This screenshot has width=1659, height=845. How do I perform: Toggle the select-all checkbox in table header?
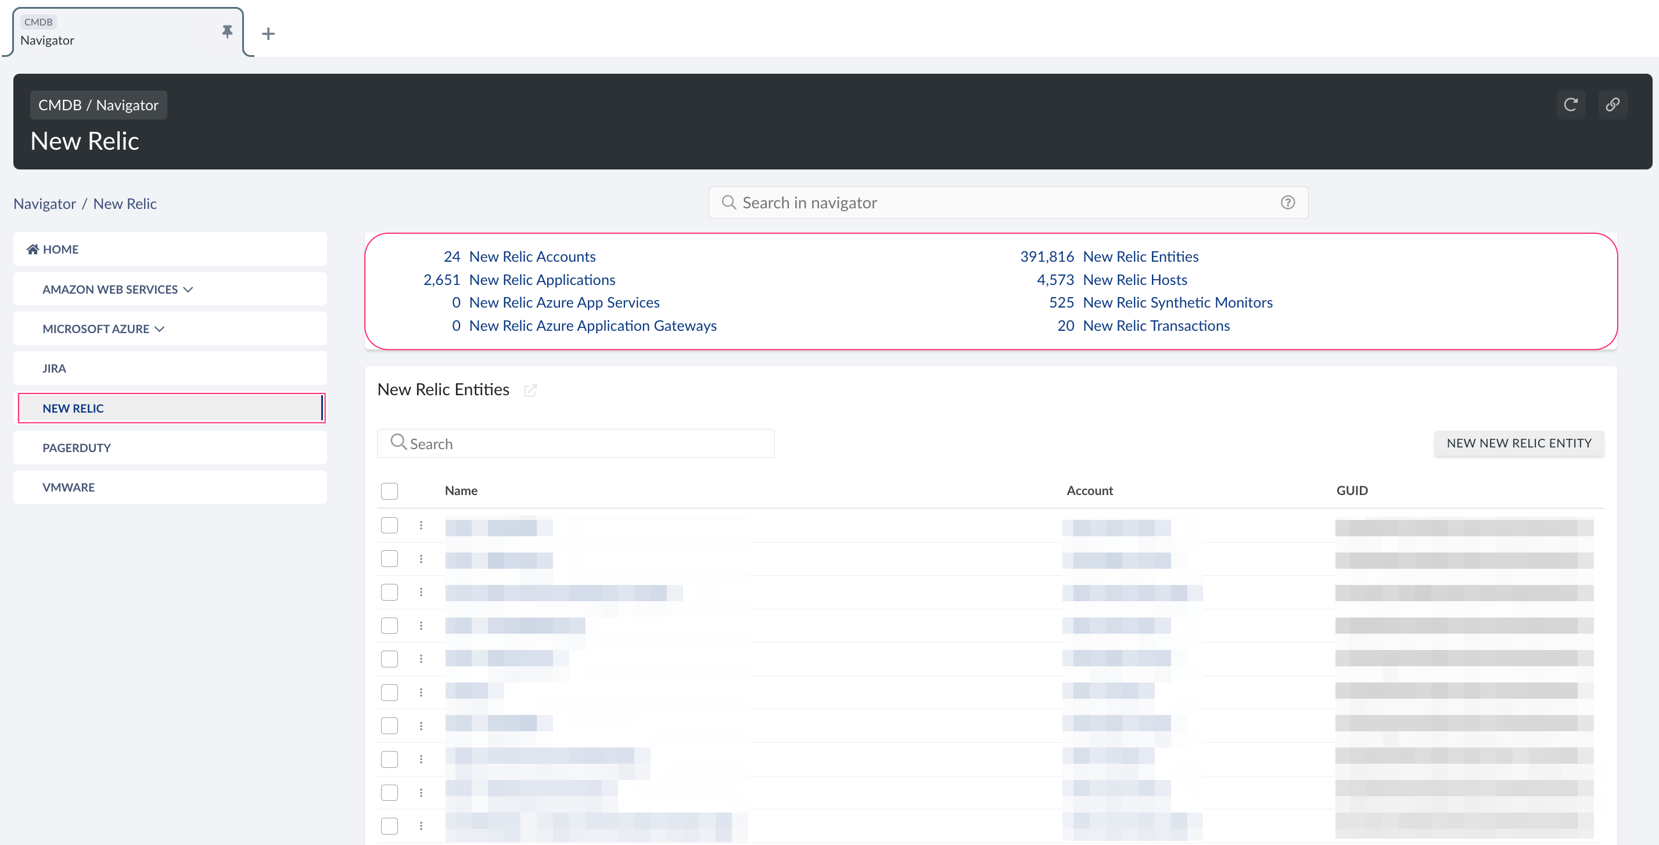coord(389,490)
